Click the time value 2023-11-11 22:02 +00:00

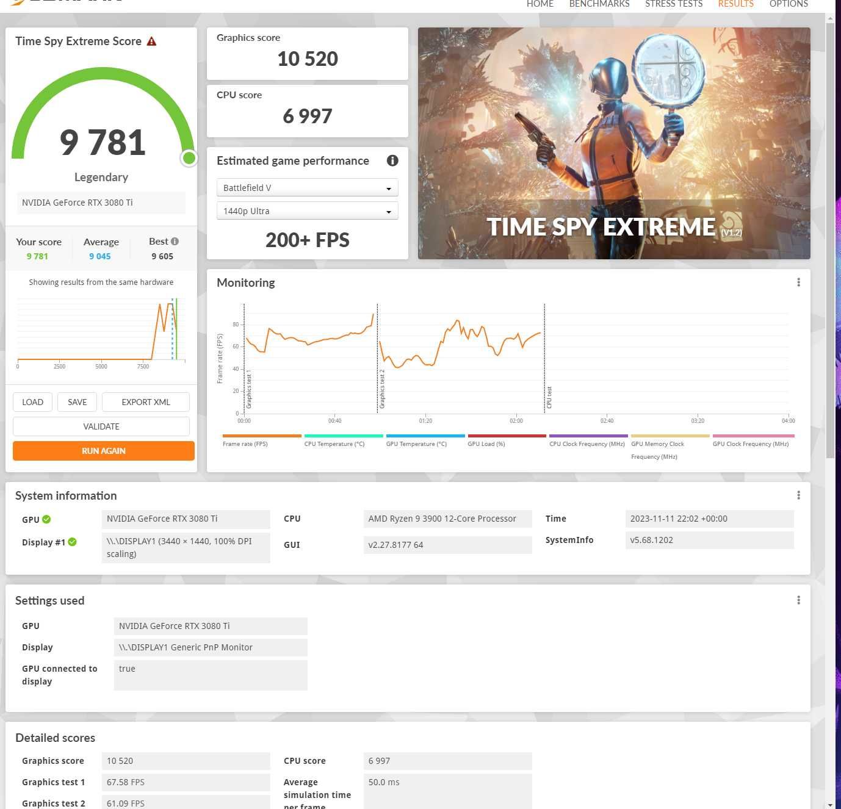[x=710, y=519]
